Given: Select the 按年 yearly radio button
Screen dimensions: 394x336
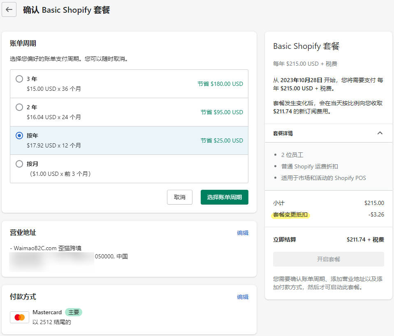Looking at the screenshot, I should pos(19,136).
